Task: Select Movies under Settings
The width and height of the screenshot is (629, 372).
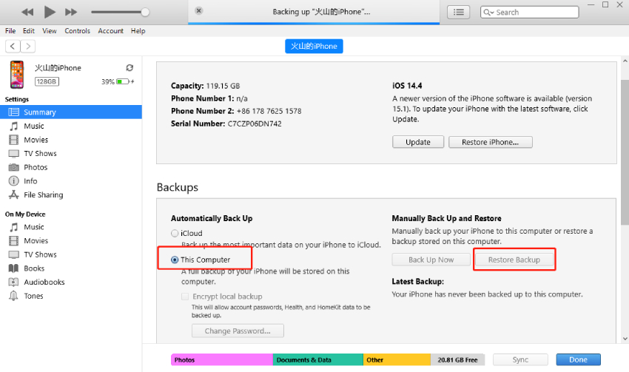Action: 71,140
